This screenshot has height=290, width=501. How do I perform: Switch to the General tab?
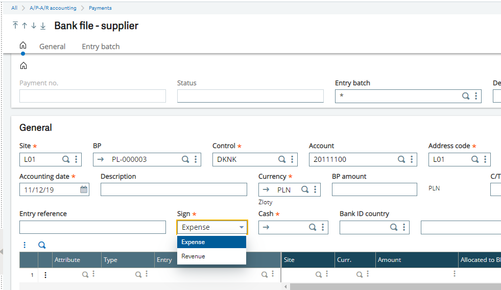pyautogui.click(x=52, y=46)
